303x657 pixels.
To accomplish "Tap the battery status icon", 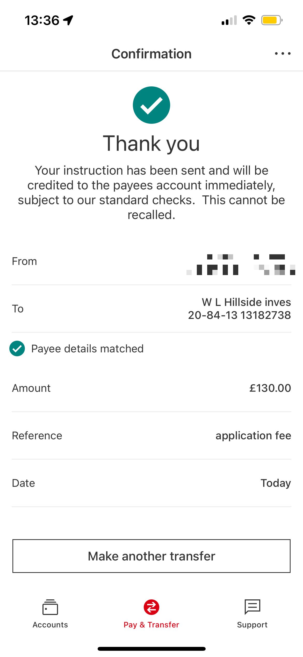I will tap(271, 20).
